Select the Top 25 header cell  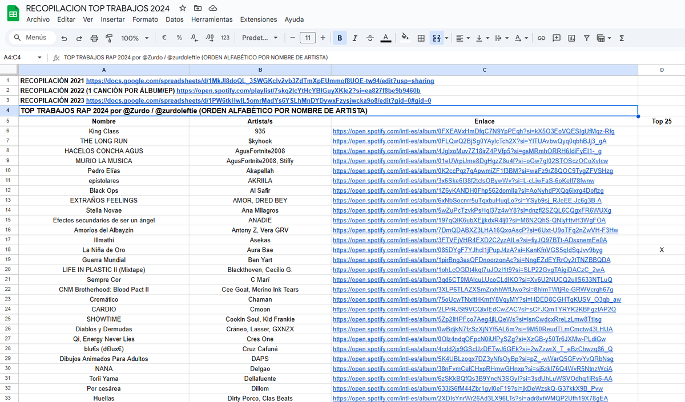tap(662, 121)
